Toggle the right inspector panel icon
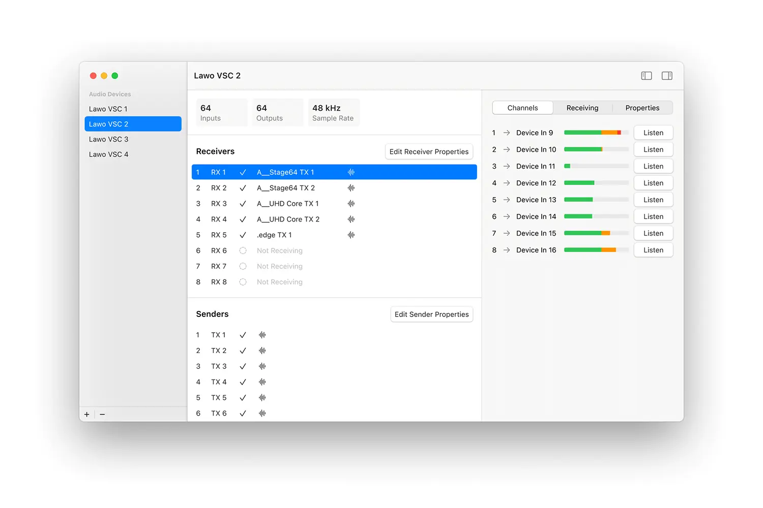This screenshot has height=508, width=763. pos(667,76)
